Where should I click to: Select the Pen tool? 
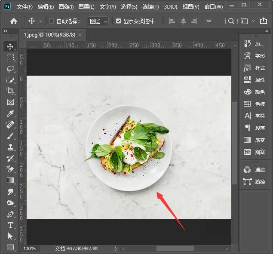pyautogui.click(x=10, y=214)
